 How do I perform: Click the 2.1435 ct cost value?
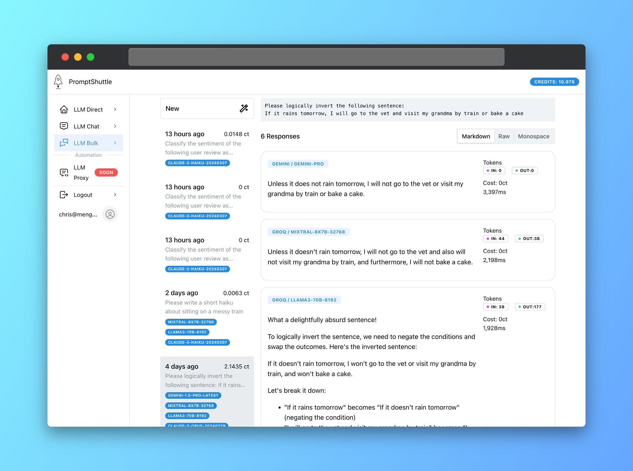click(236, 367)
